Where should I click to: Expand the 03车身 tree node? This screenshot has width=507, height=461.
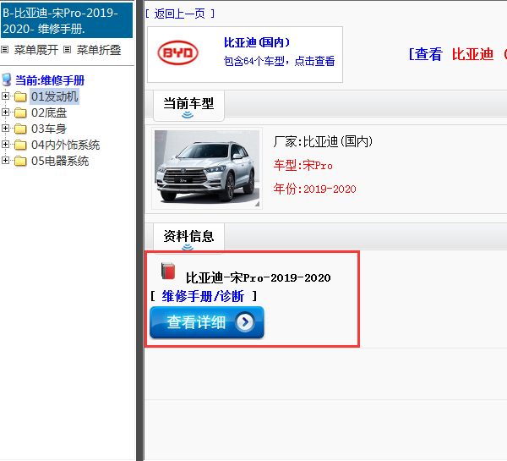tap(5, 129)
